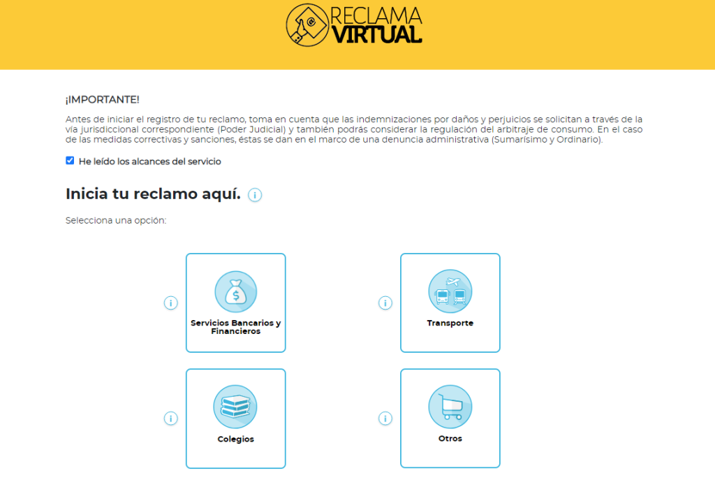This screenshot has width=715, height=494.
Task: Choose the 'Colegios' option label
Action: 235,439
